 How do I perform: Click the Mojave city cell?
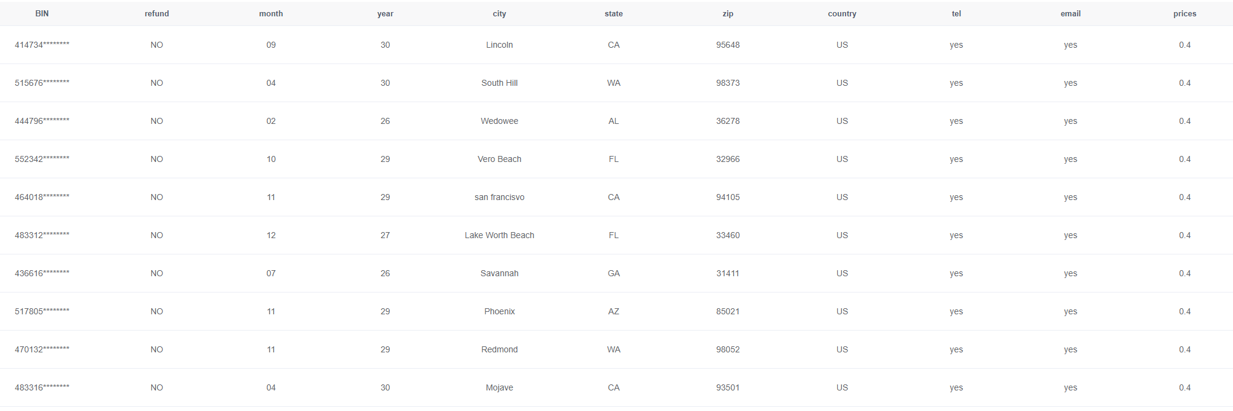click(x=499, y=387)
